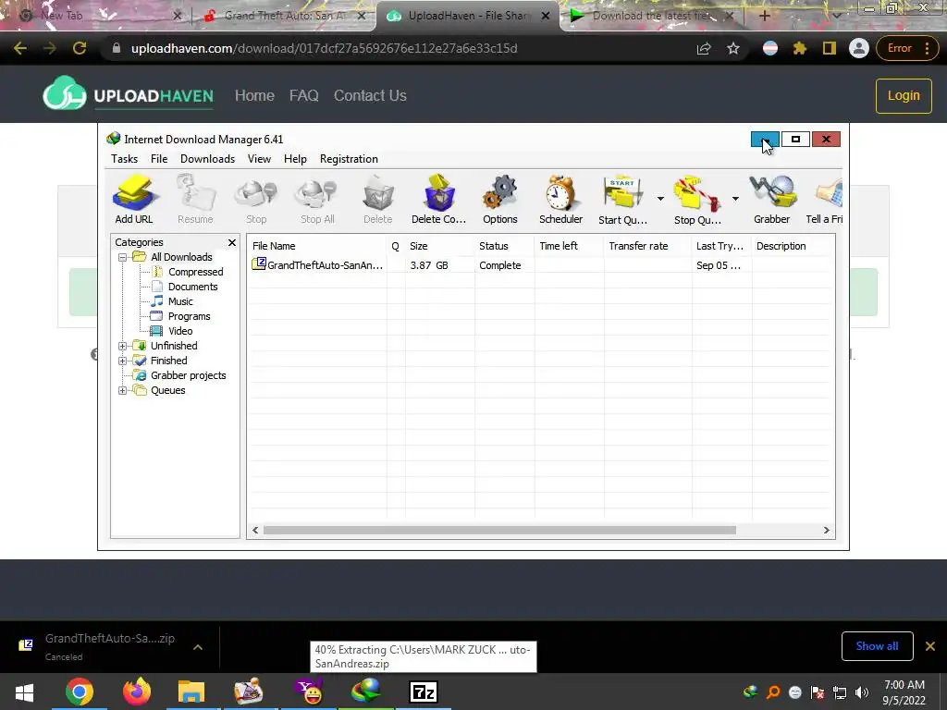Open download item options chevron
947x710 pixels.
198,647
